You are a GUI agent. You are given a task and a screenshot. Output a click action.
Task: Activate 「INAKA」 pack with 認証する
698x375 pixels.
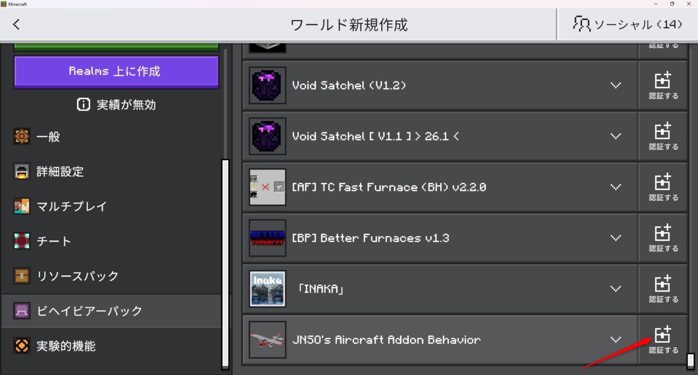point(663,289)
